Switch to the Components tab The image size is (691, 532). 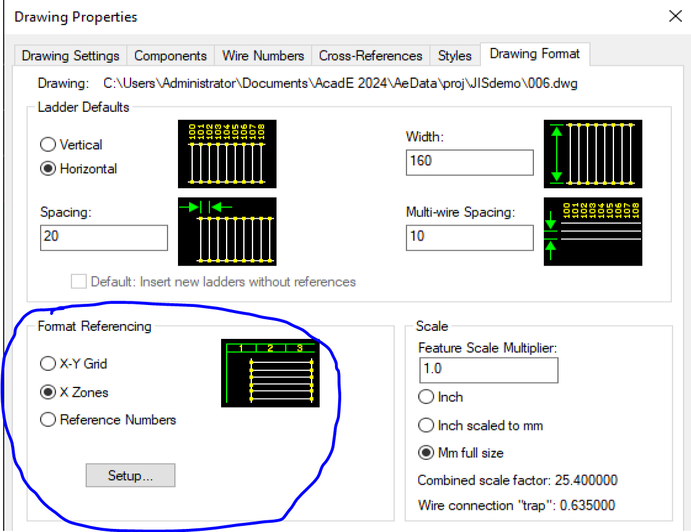tap(171, 55)
